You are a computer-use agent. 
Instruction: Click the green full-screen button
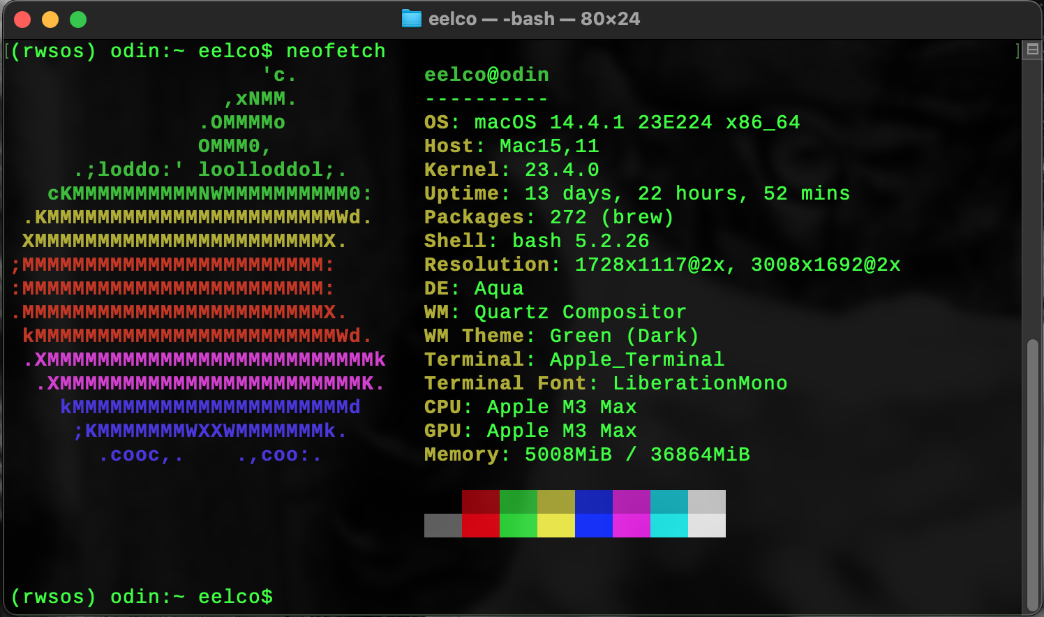pyautogui.click(x=77, y=20)
